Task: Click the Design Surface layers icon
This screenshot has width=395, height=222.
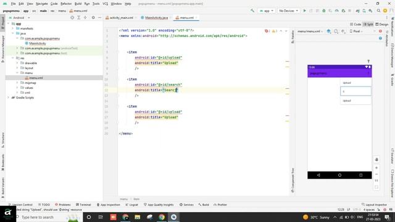Action: pyautogui.click(x=329, y=31)
